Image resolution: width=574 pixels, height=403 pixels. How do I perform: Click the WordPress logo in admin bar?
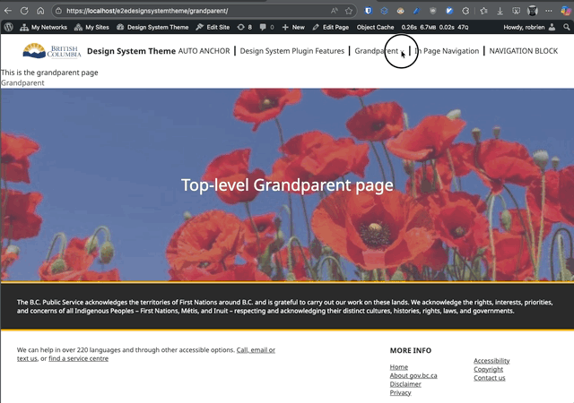coord(9,27)
